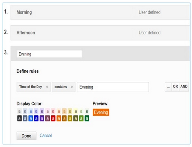
Task: Expand the Morning group row
Action: point(72,12)
